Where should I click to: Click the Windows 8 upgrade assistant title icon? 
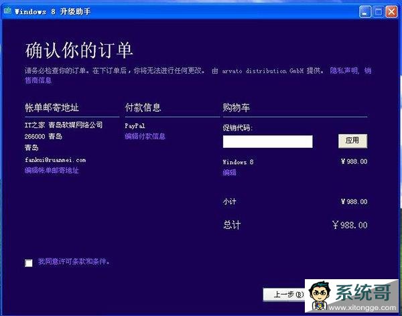coord(7,11)
